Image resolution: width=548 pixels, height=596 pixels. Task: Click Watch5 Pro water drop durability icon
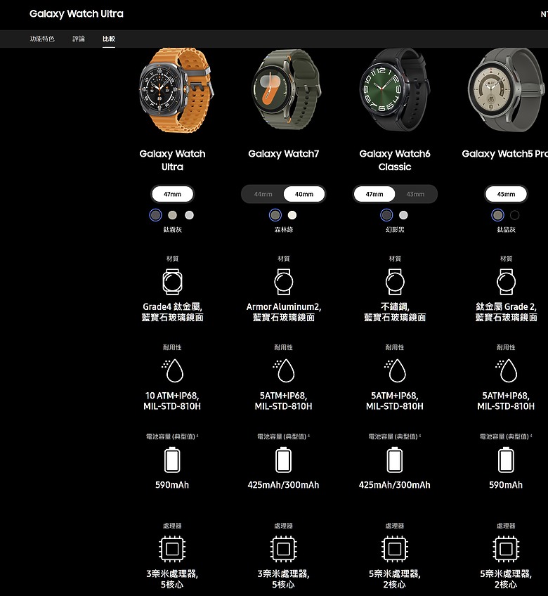[x=506, y=370]
